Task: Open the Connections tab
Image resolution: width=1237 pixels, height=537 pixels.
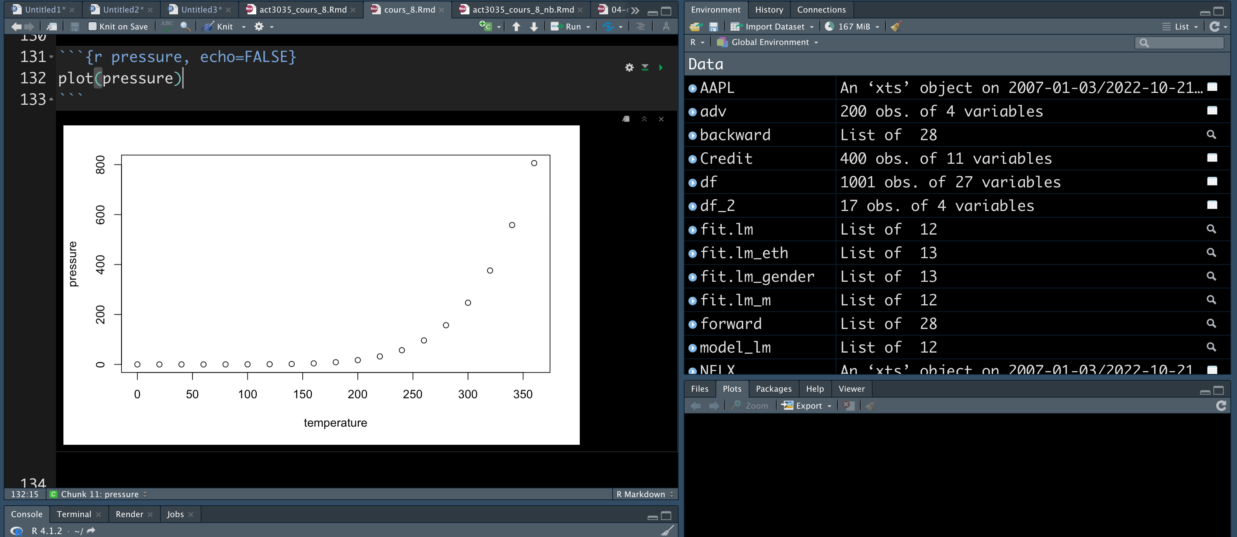Action: [x=821, y=10]
